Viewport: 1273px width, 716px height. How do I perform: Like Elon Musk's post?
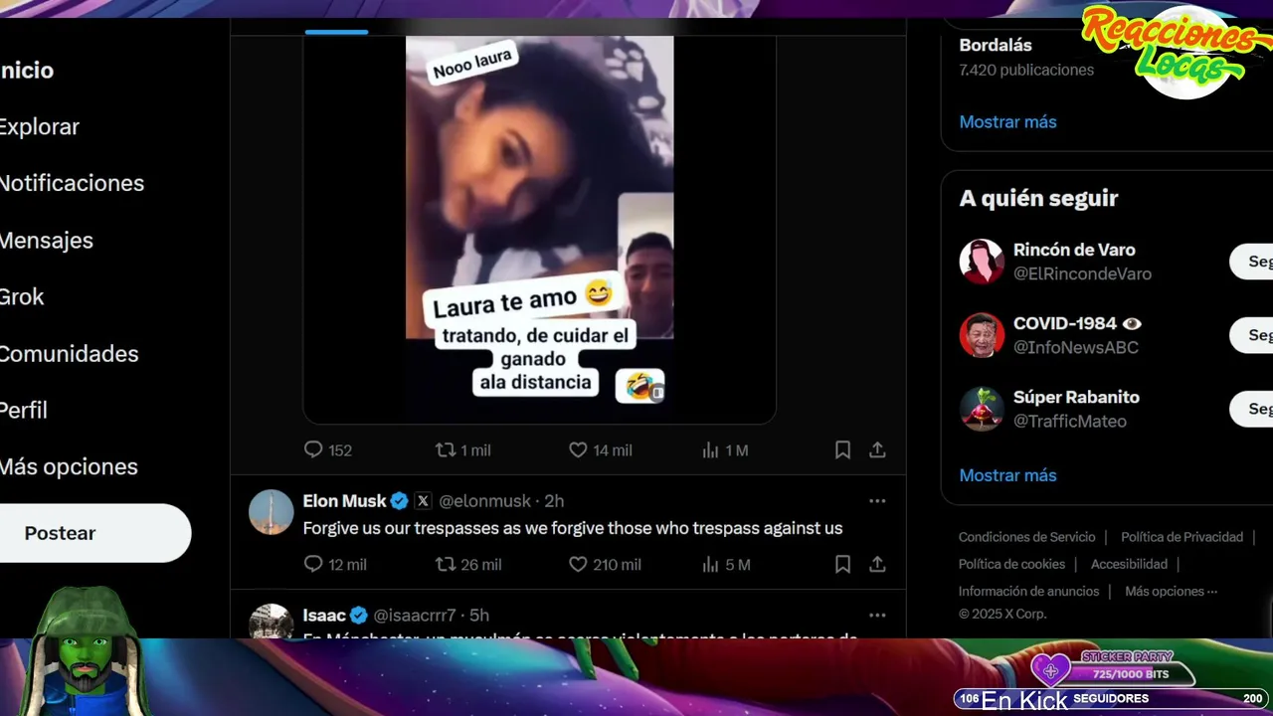[x=605, y=565]
